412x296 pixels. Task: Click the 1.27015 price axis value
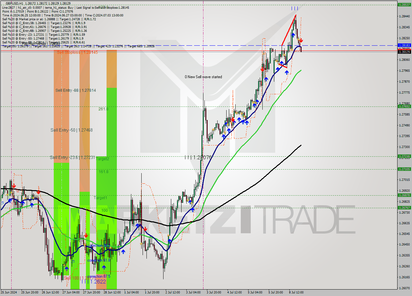point(404,180)
